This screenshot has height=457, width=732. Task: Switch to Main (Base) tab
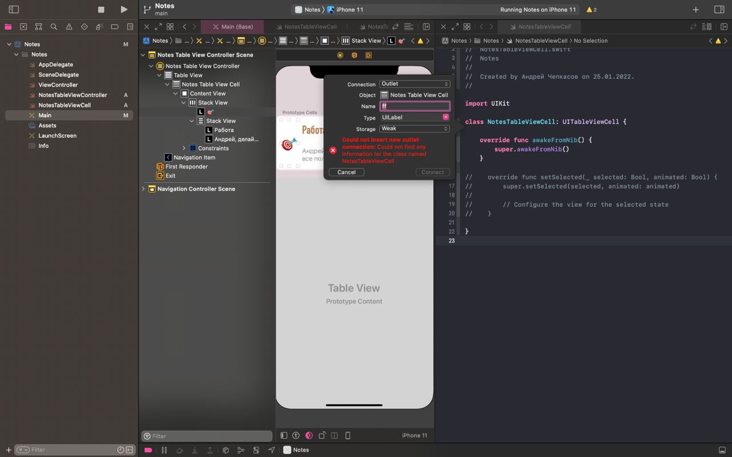coord(232,27)
